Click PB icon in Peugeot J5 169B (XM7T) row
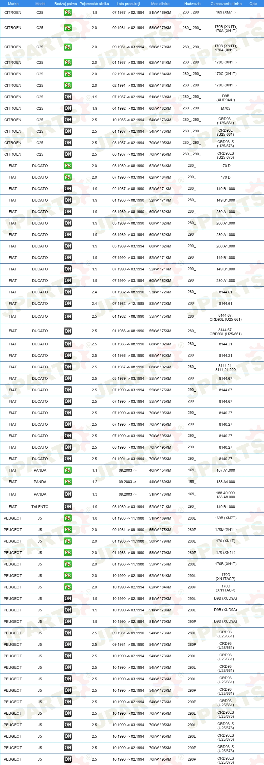Image resolution: width=264 pixels, height=765 pixels. click(68, 518)
